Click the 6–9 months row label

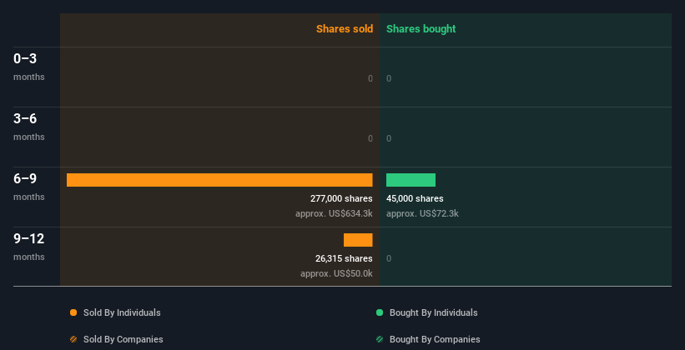tap(29, 187)
